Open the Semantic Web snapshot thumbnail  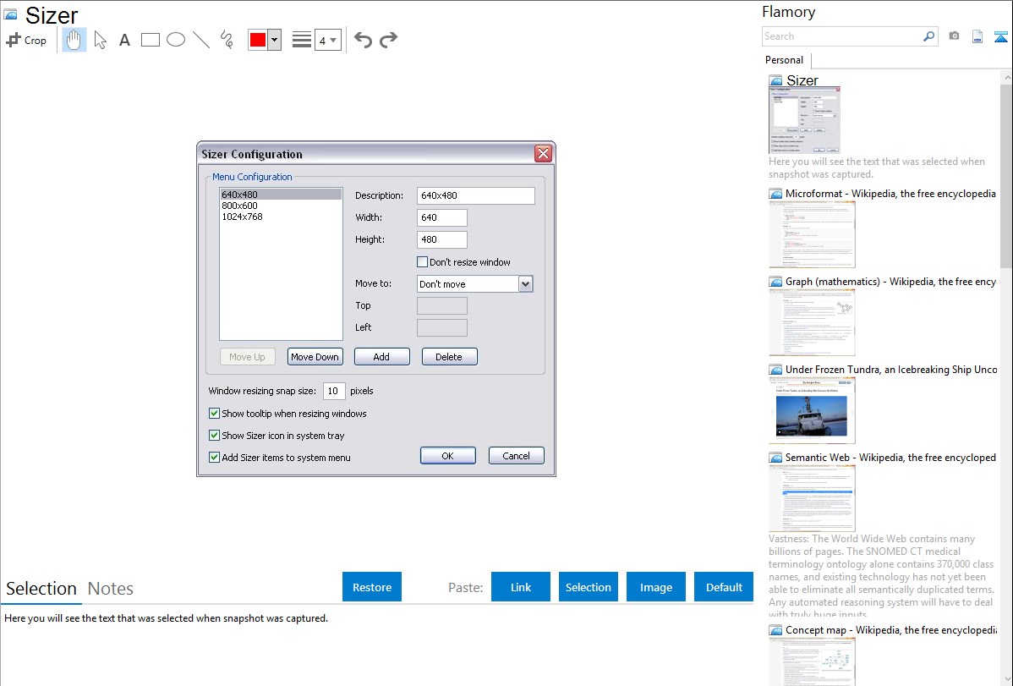click(812, 498)
